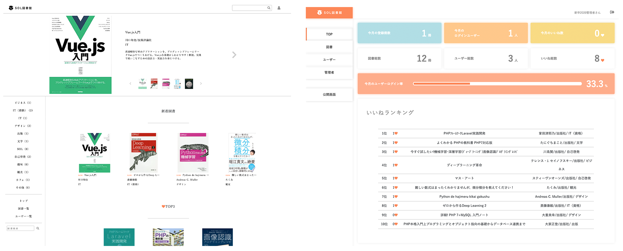Click the SOL図書館 logo in public header
This screenshot has height=251, width=623.
[20, 8]
